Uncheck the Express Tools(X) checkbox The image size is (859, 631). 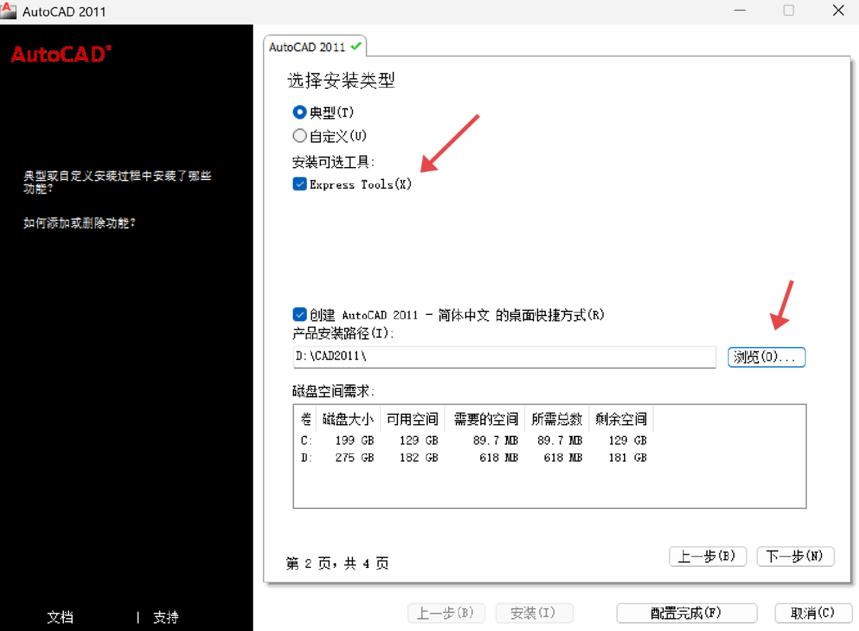click(299, 184)
